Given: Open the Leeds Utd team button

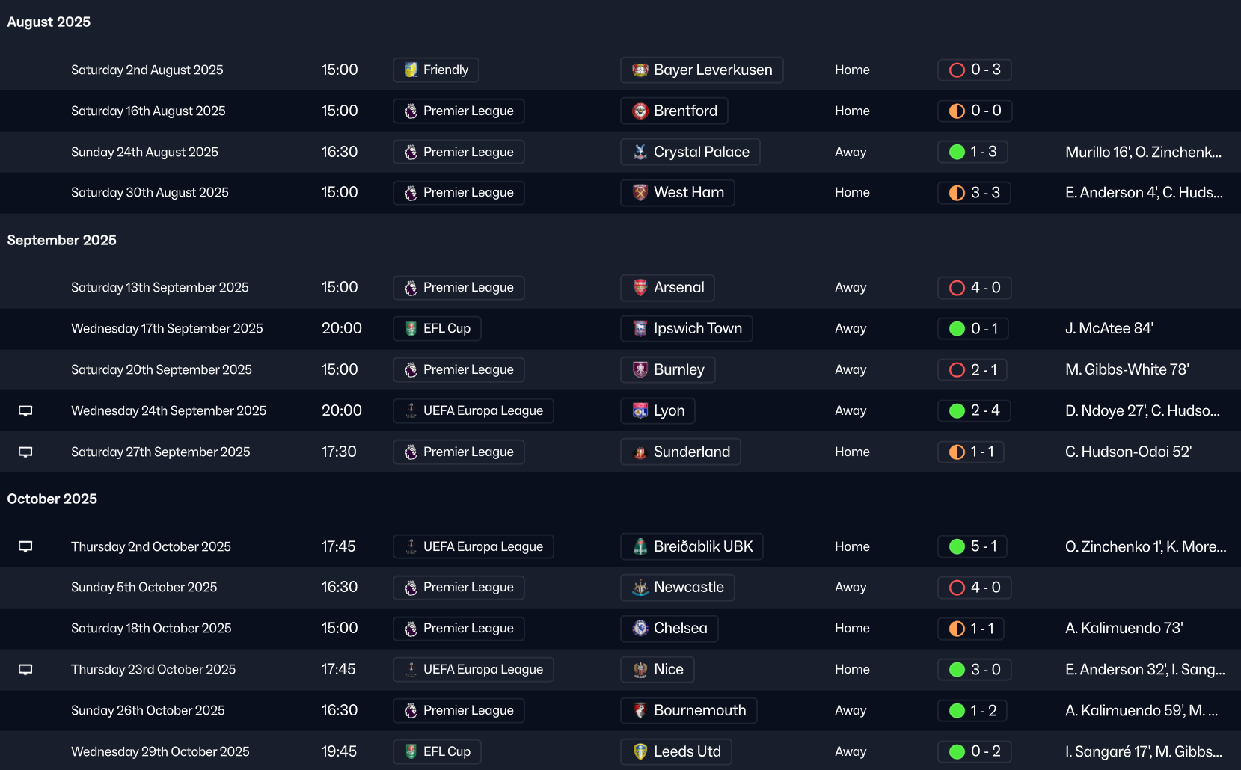Looking at the screenshot, I should pyautogui.click(x=675, y=751).
